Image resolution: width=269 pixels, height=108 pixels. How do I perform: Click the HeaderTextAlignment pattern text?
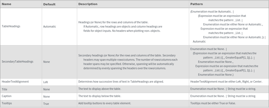226,82
